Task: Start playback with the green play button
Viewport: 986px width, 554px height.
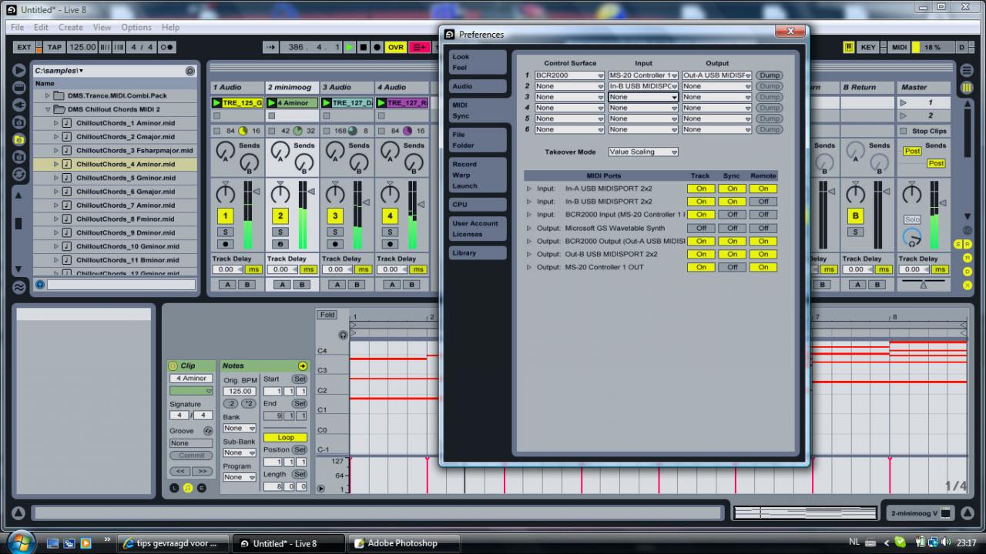Action: coord(349,47)
